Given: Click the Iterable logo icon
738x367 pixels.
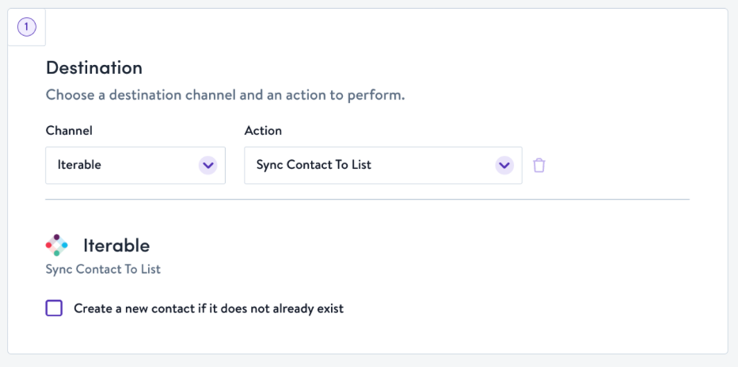Looking at the screenshot, I should tap(56, 245).
